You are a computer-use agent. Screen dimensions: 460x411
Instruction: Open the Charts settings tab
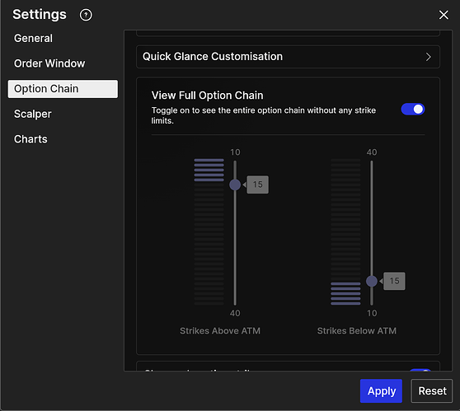[x=31, y=139]
